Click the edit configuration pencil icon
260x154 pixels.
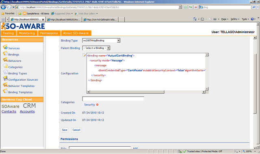pyautogui.click(x=84, y=55)
